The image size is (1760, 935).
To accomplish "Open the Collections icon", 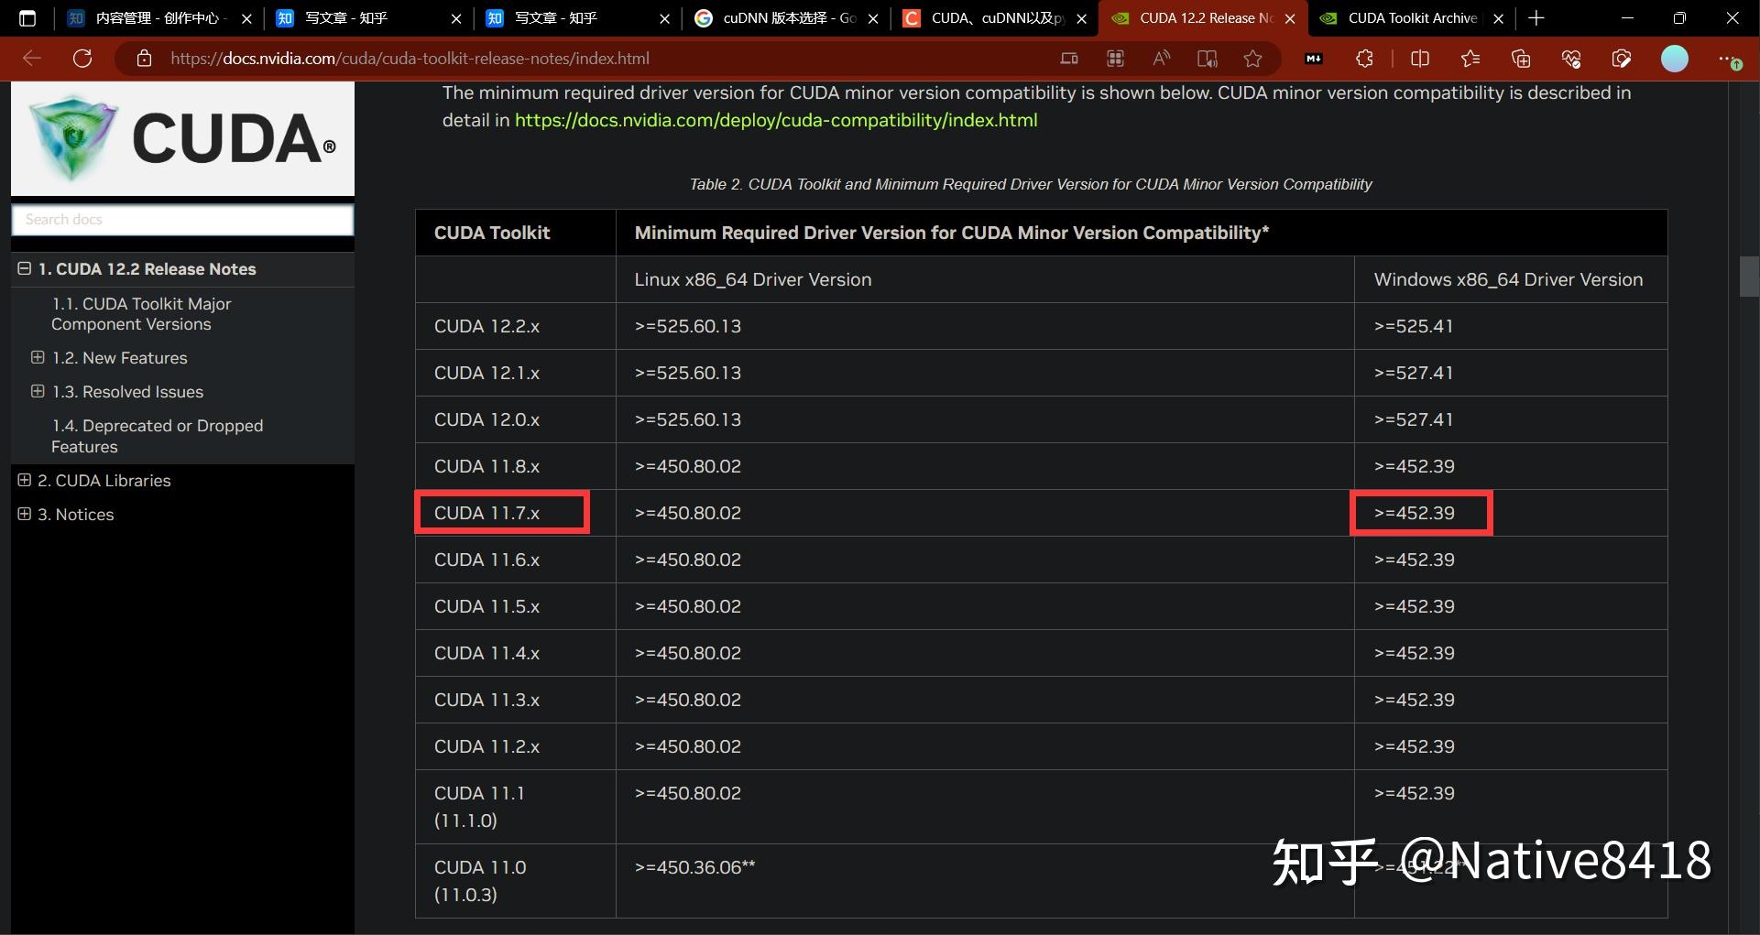I will coord(1521,58).
